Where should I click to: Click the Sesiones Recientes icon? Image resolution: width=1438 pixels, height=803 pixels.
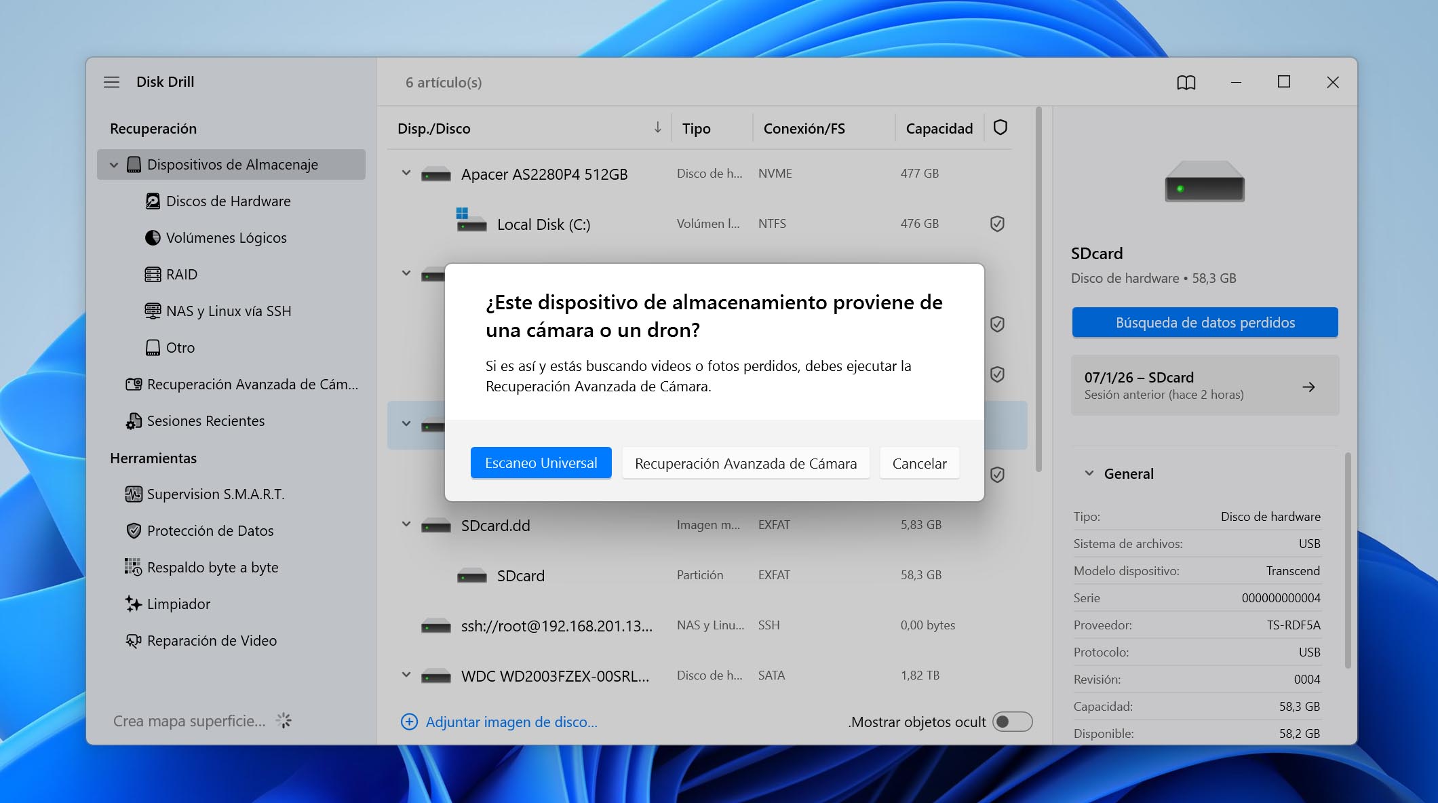[x=134, y=421]
